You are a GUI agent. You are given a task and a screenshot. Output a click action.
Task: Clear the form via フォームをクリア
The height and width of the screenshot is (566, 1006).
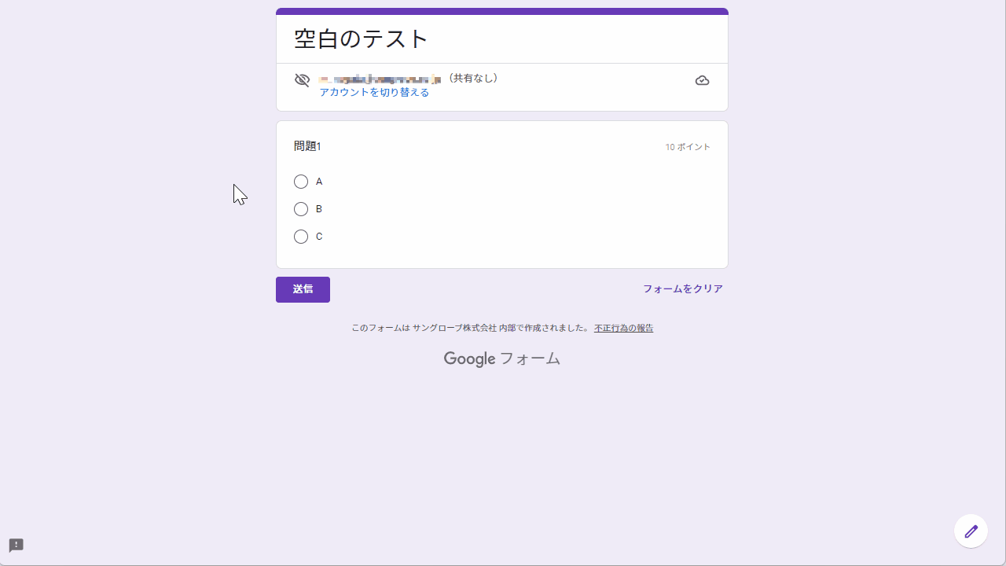click(683, 289)
